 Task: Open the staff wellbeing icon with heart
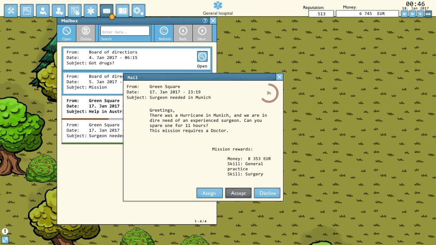(59, 11)
